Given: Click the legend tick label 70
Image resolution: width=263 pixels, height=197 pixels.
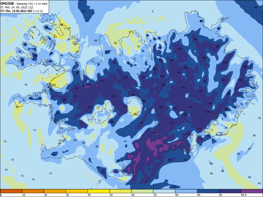Looking at the screenshot, I should (x=155, y=195).
